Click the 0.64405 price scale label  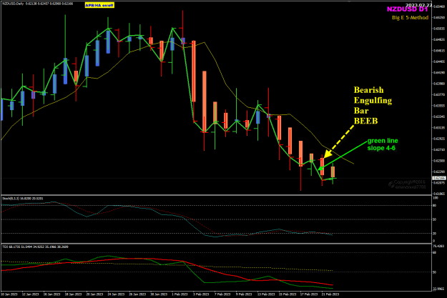[439, 61]
